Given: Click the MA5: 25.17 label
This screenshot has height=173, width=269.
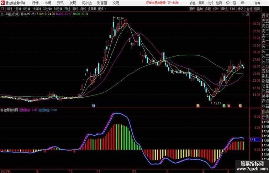Looking at the screenshot, I should click(31, 14).
